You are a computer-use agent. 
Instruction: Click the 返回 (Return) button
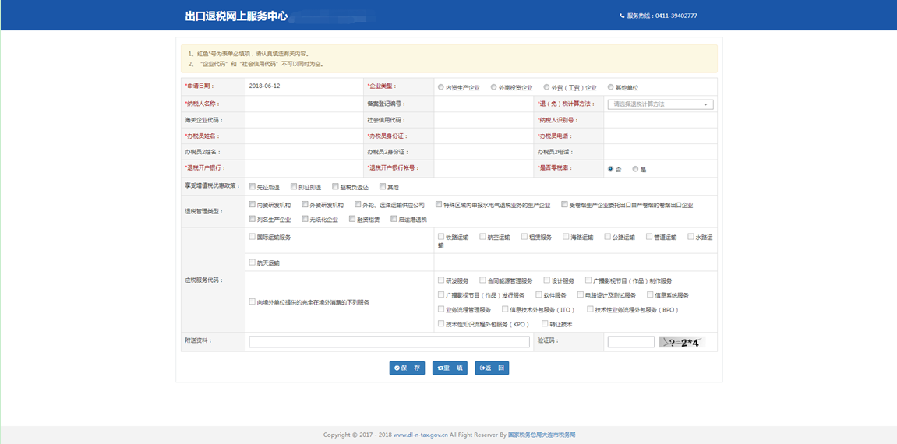click(492, 368)
